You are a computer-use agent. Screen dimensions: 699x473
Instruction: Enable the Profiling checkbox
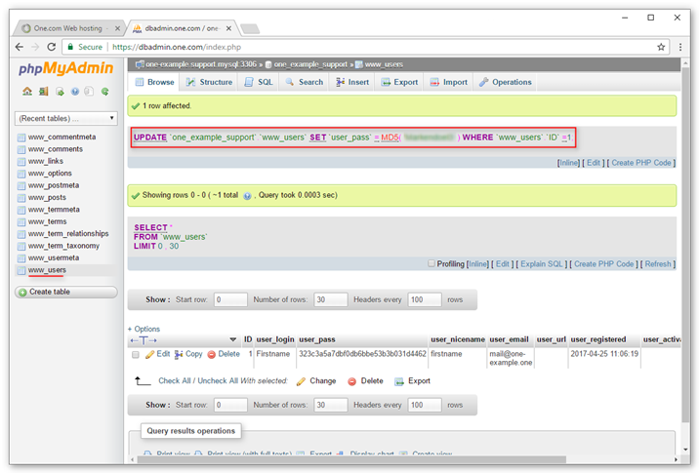pyautogui.click(x=432, y=263)
